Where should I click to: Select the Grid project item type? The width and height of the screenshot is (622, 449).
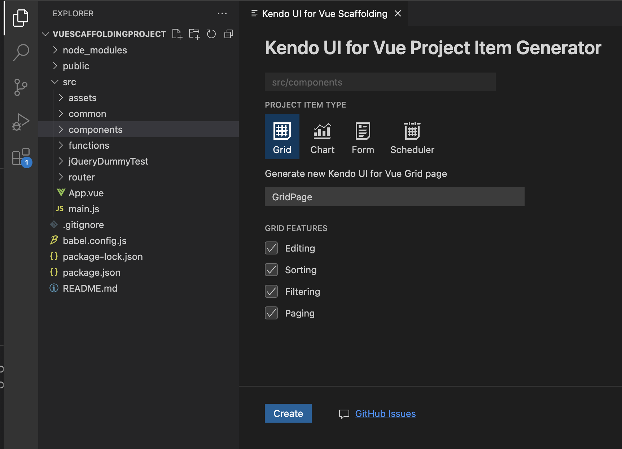(x=282, y=136)
